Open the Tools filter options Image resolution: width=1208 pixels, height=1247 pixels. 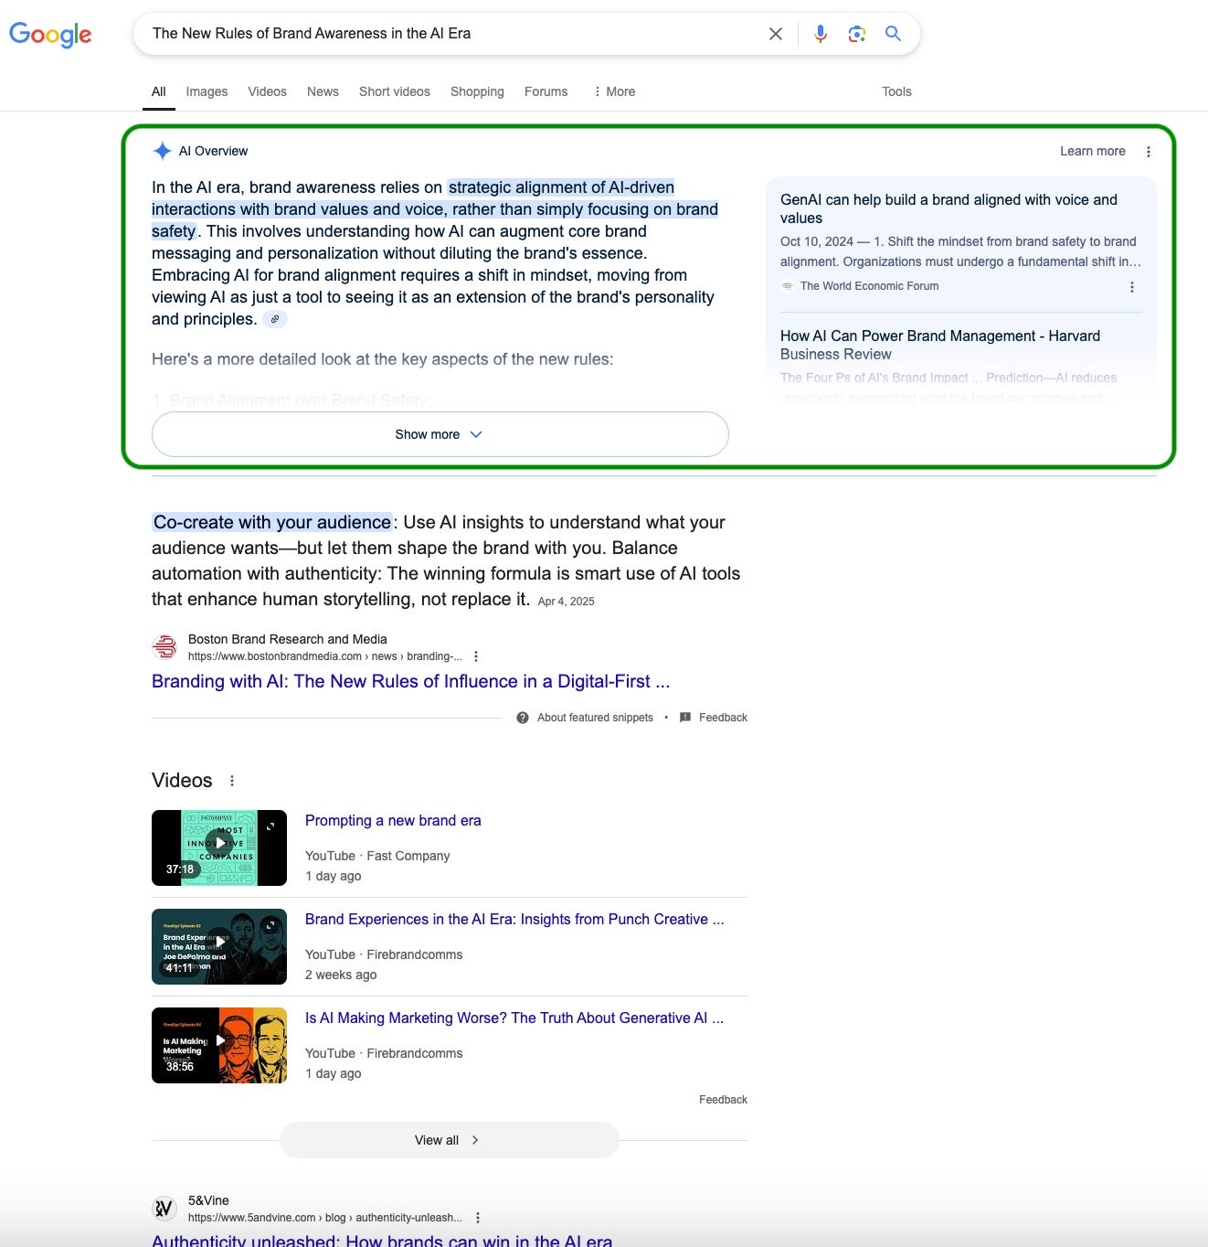click(895, 91)
